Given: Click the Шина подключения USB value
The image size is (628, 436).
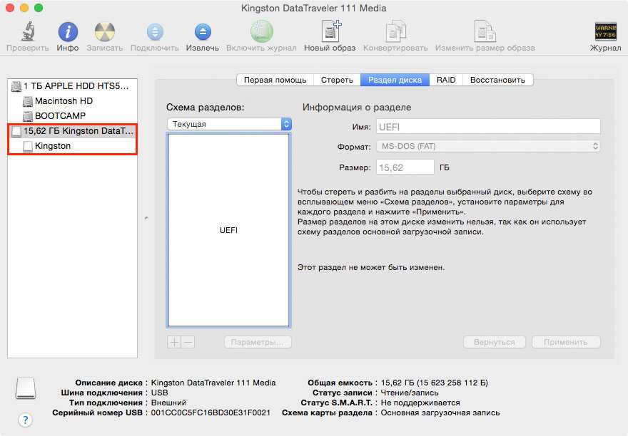Looking at the screenshot, I should pos(159,393).
